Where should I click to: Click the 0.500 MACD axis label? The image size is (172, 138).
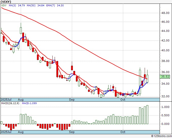(165, 116)
